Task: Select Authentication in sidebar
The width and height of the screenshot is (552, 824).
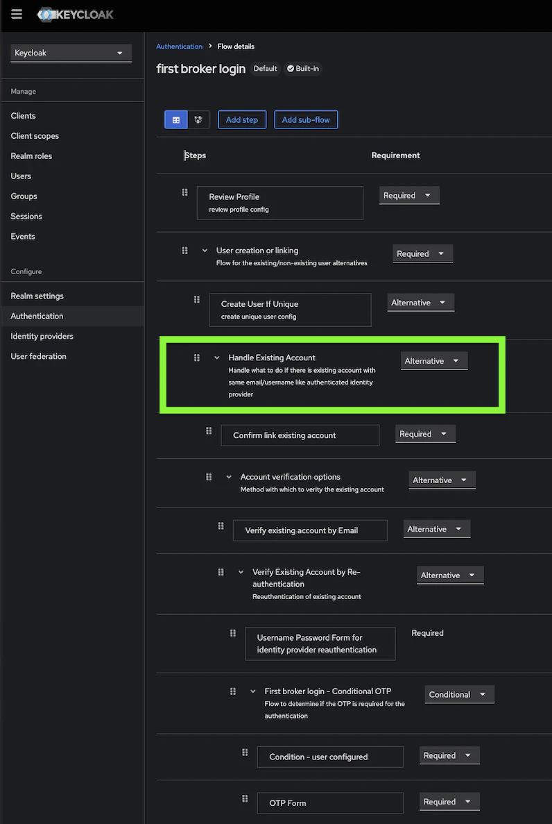Action: click(x=72, y=317)
